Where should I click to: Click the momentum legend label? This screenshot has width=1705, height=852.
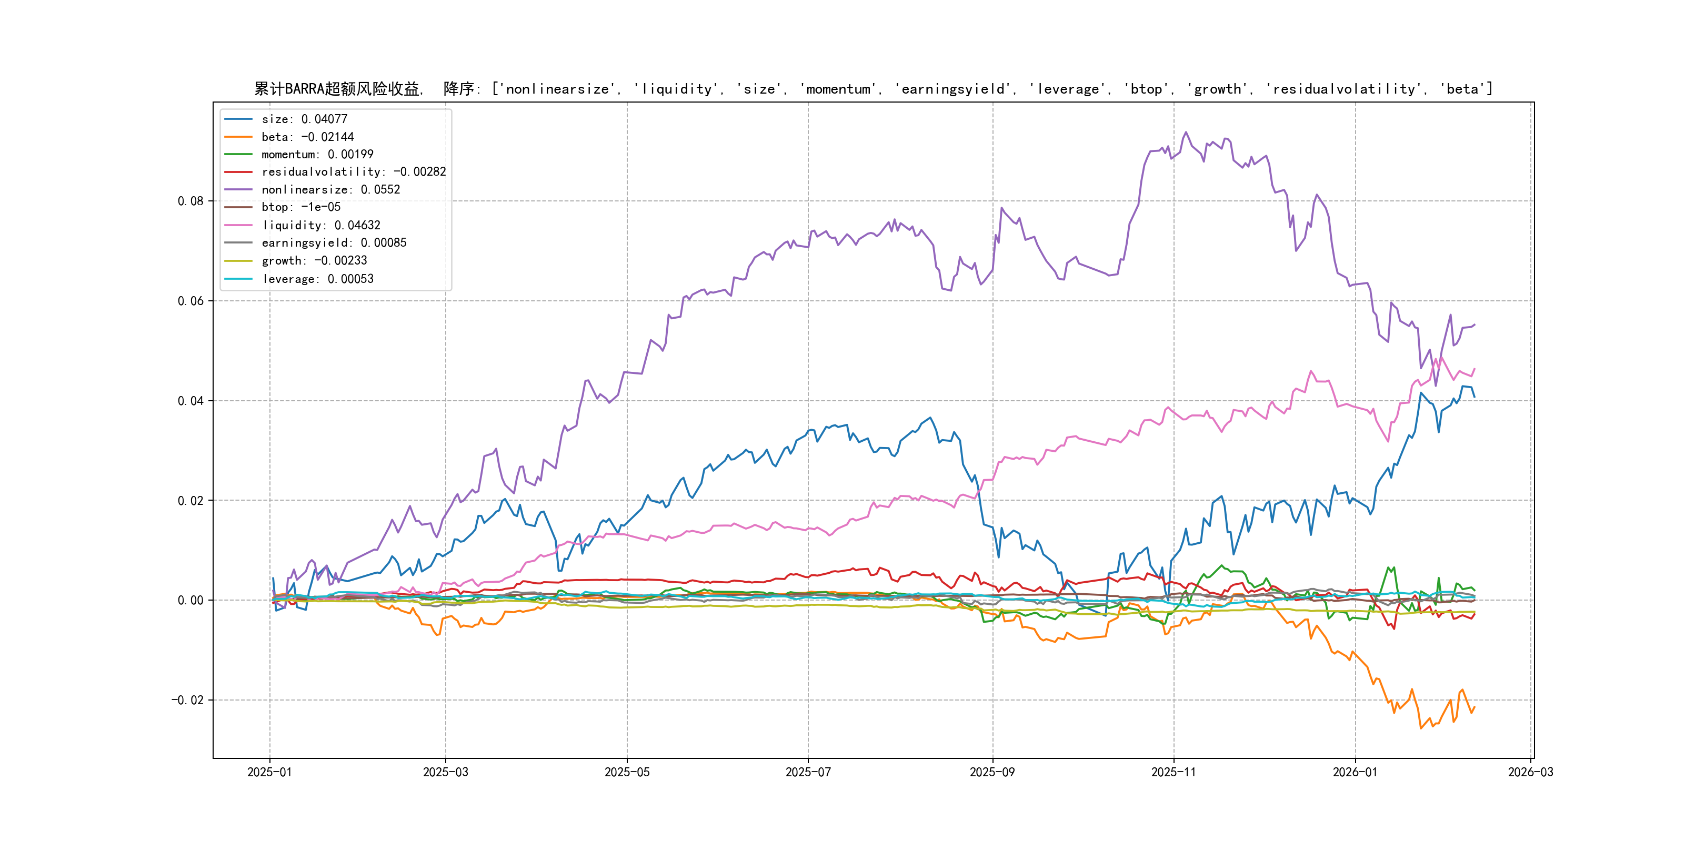tap(317, 154)
